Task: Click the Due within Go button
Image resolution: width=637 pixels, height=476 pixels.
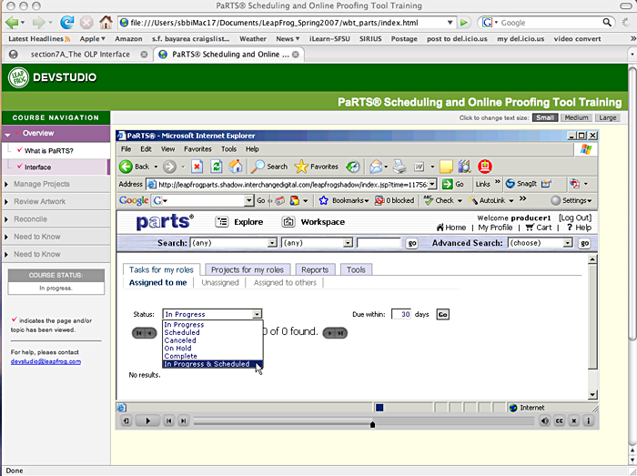Action: pyautogui.click(x=442, y=314)
